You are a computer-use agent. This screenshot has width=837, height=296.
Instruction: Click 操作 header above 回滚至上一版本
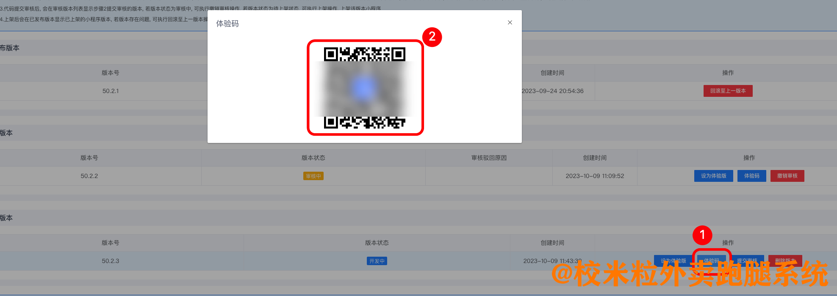[728, 73]
